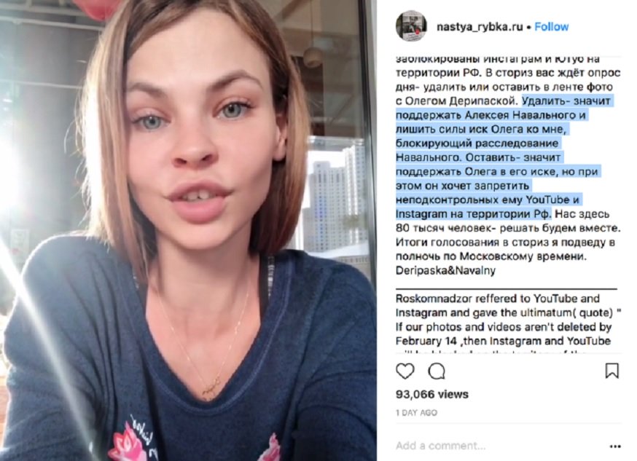Click the 'полночь по Московскому времени' line

pyautogui.click(x=491, y=256)
